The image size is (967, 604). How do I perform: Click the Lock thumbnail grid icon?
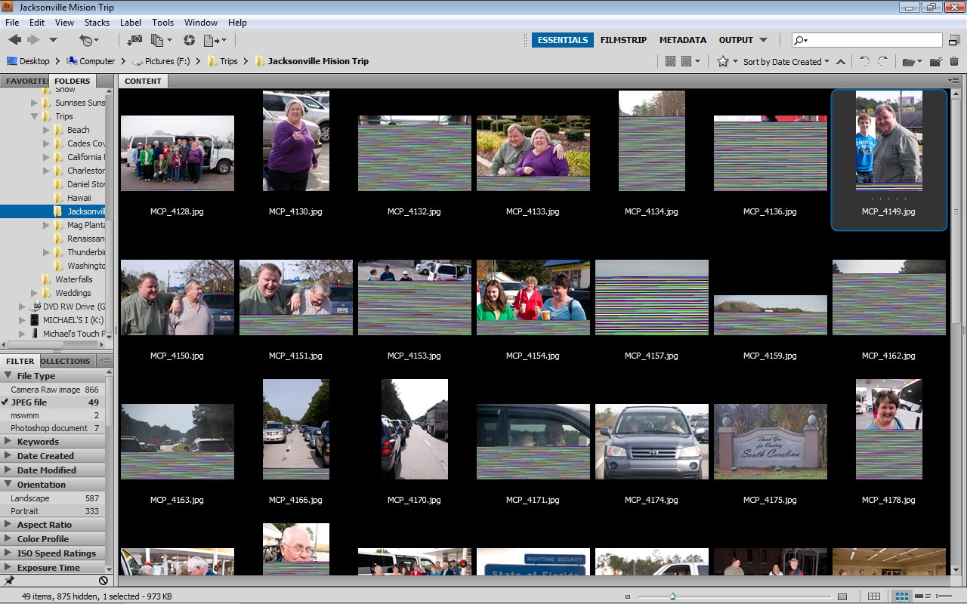click(x=874, y=596)
